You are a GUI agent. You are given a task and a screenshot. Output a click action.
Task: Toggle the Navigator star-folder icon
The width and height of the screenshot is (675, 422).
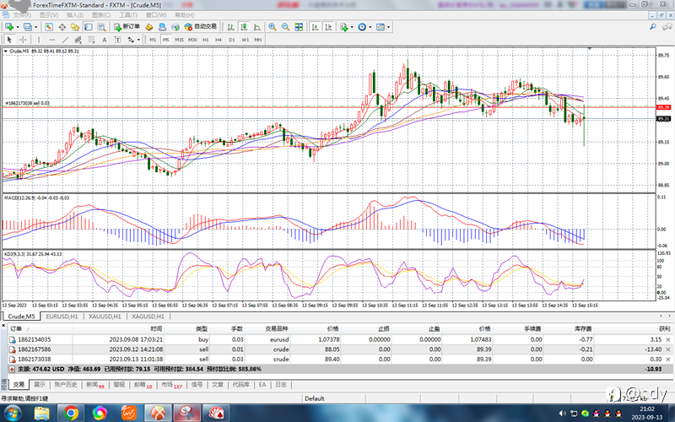click(x=75, y=27)
